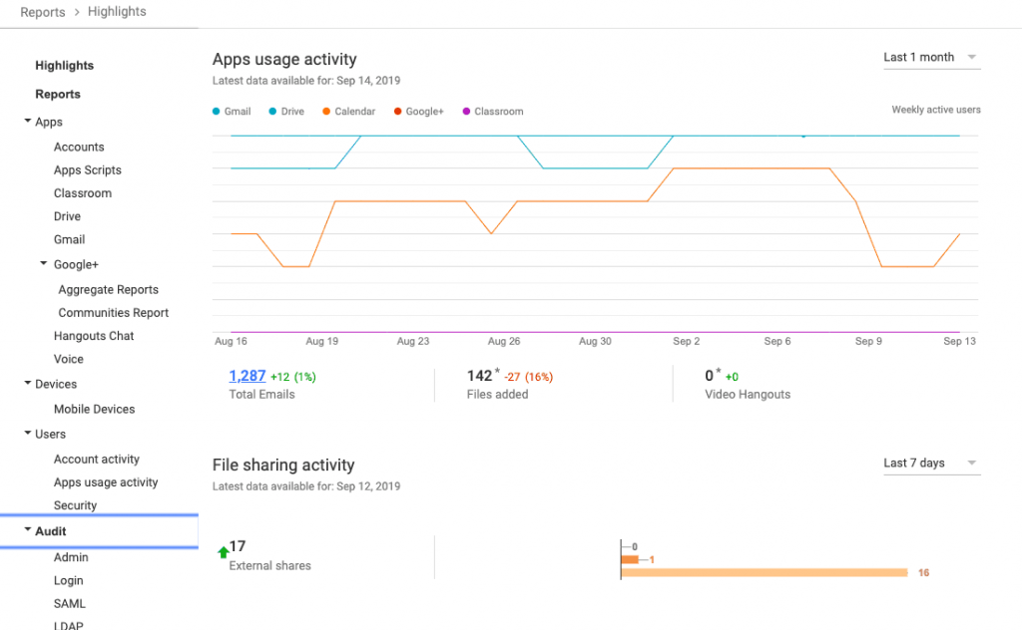The width and height of the screenshot is (1022, 630).
Task: Open Mobile Devices report
Action: coord(94,410)
